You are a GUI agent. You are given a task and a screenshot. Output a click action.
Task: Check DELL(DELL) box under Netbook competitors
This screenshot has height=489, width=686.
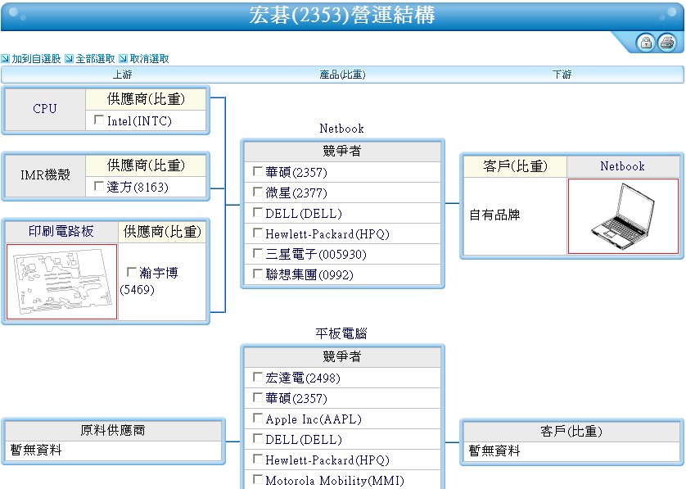coord(258,212)
